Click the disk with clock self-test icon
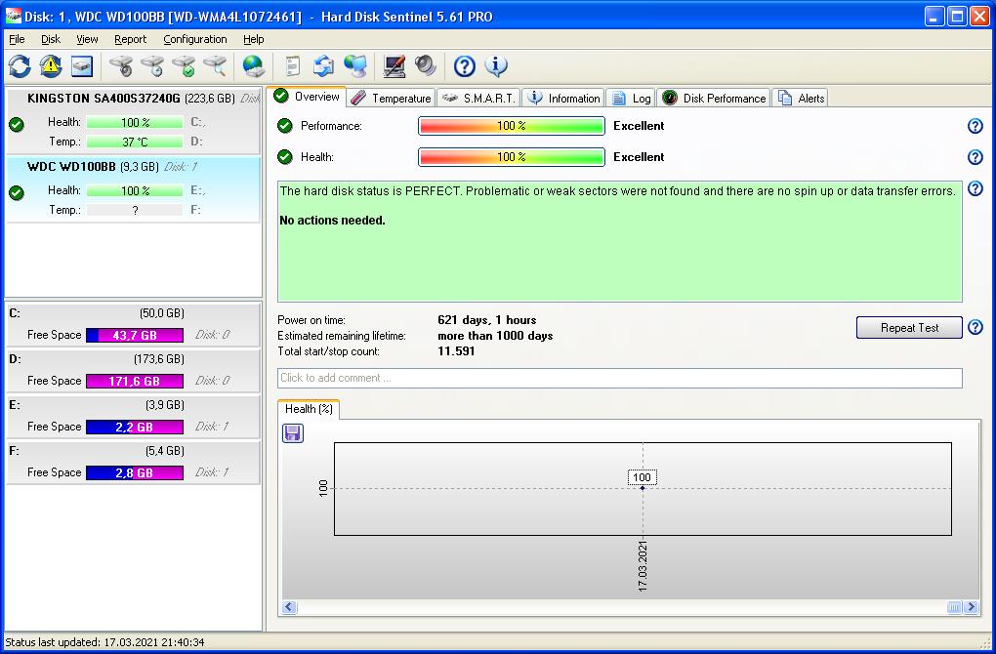This screenshot has width=996, height=654. click(152, 66)
